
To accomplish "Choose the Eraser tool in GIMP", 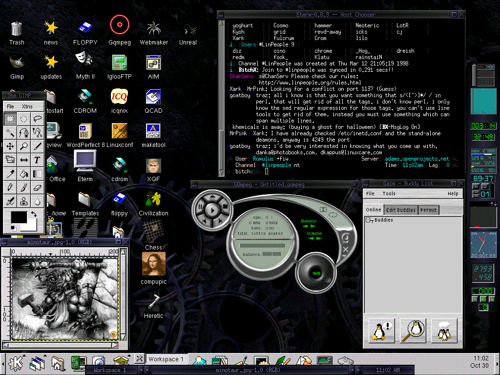I will point(37,187).
